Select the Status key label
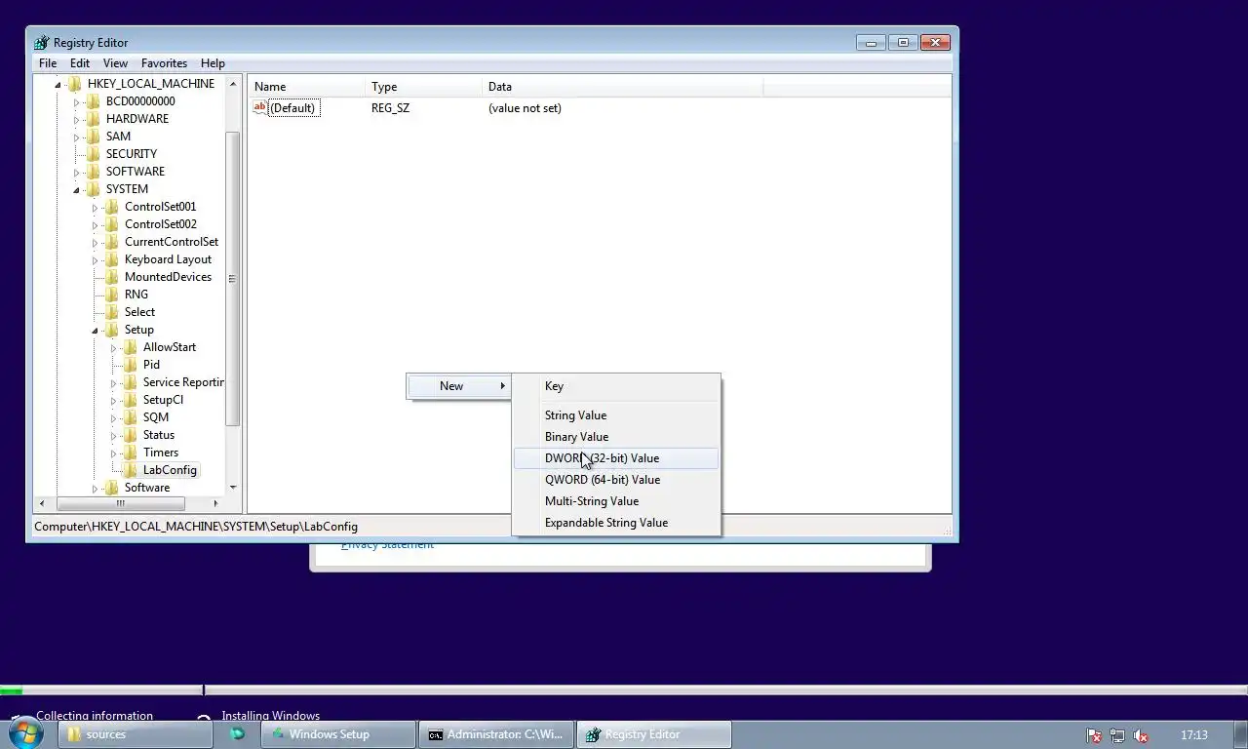1248x749 pixels. [159, 435]
